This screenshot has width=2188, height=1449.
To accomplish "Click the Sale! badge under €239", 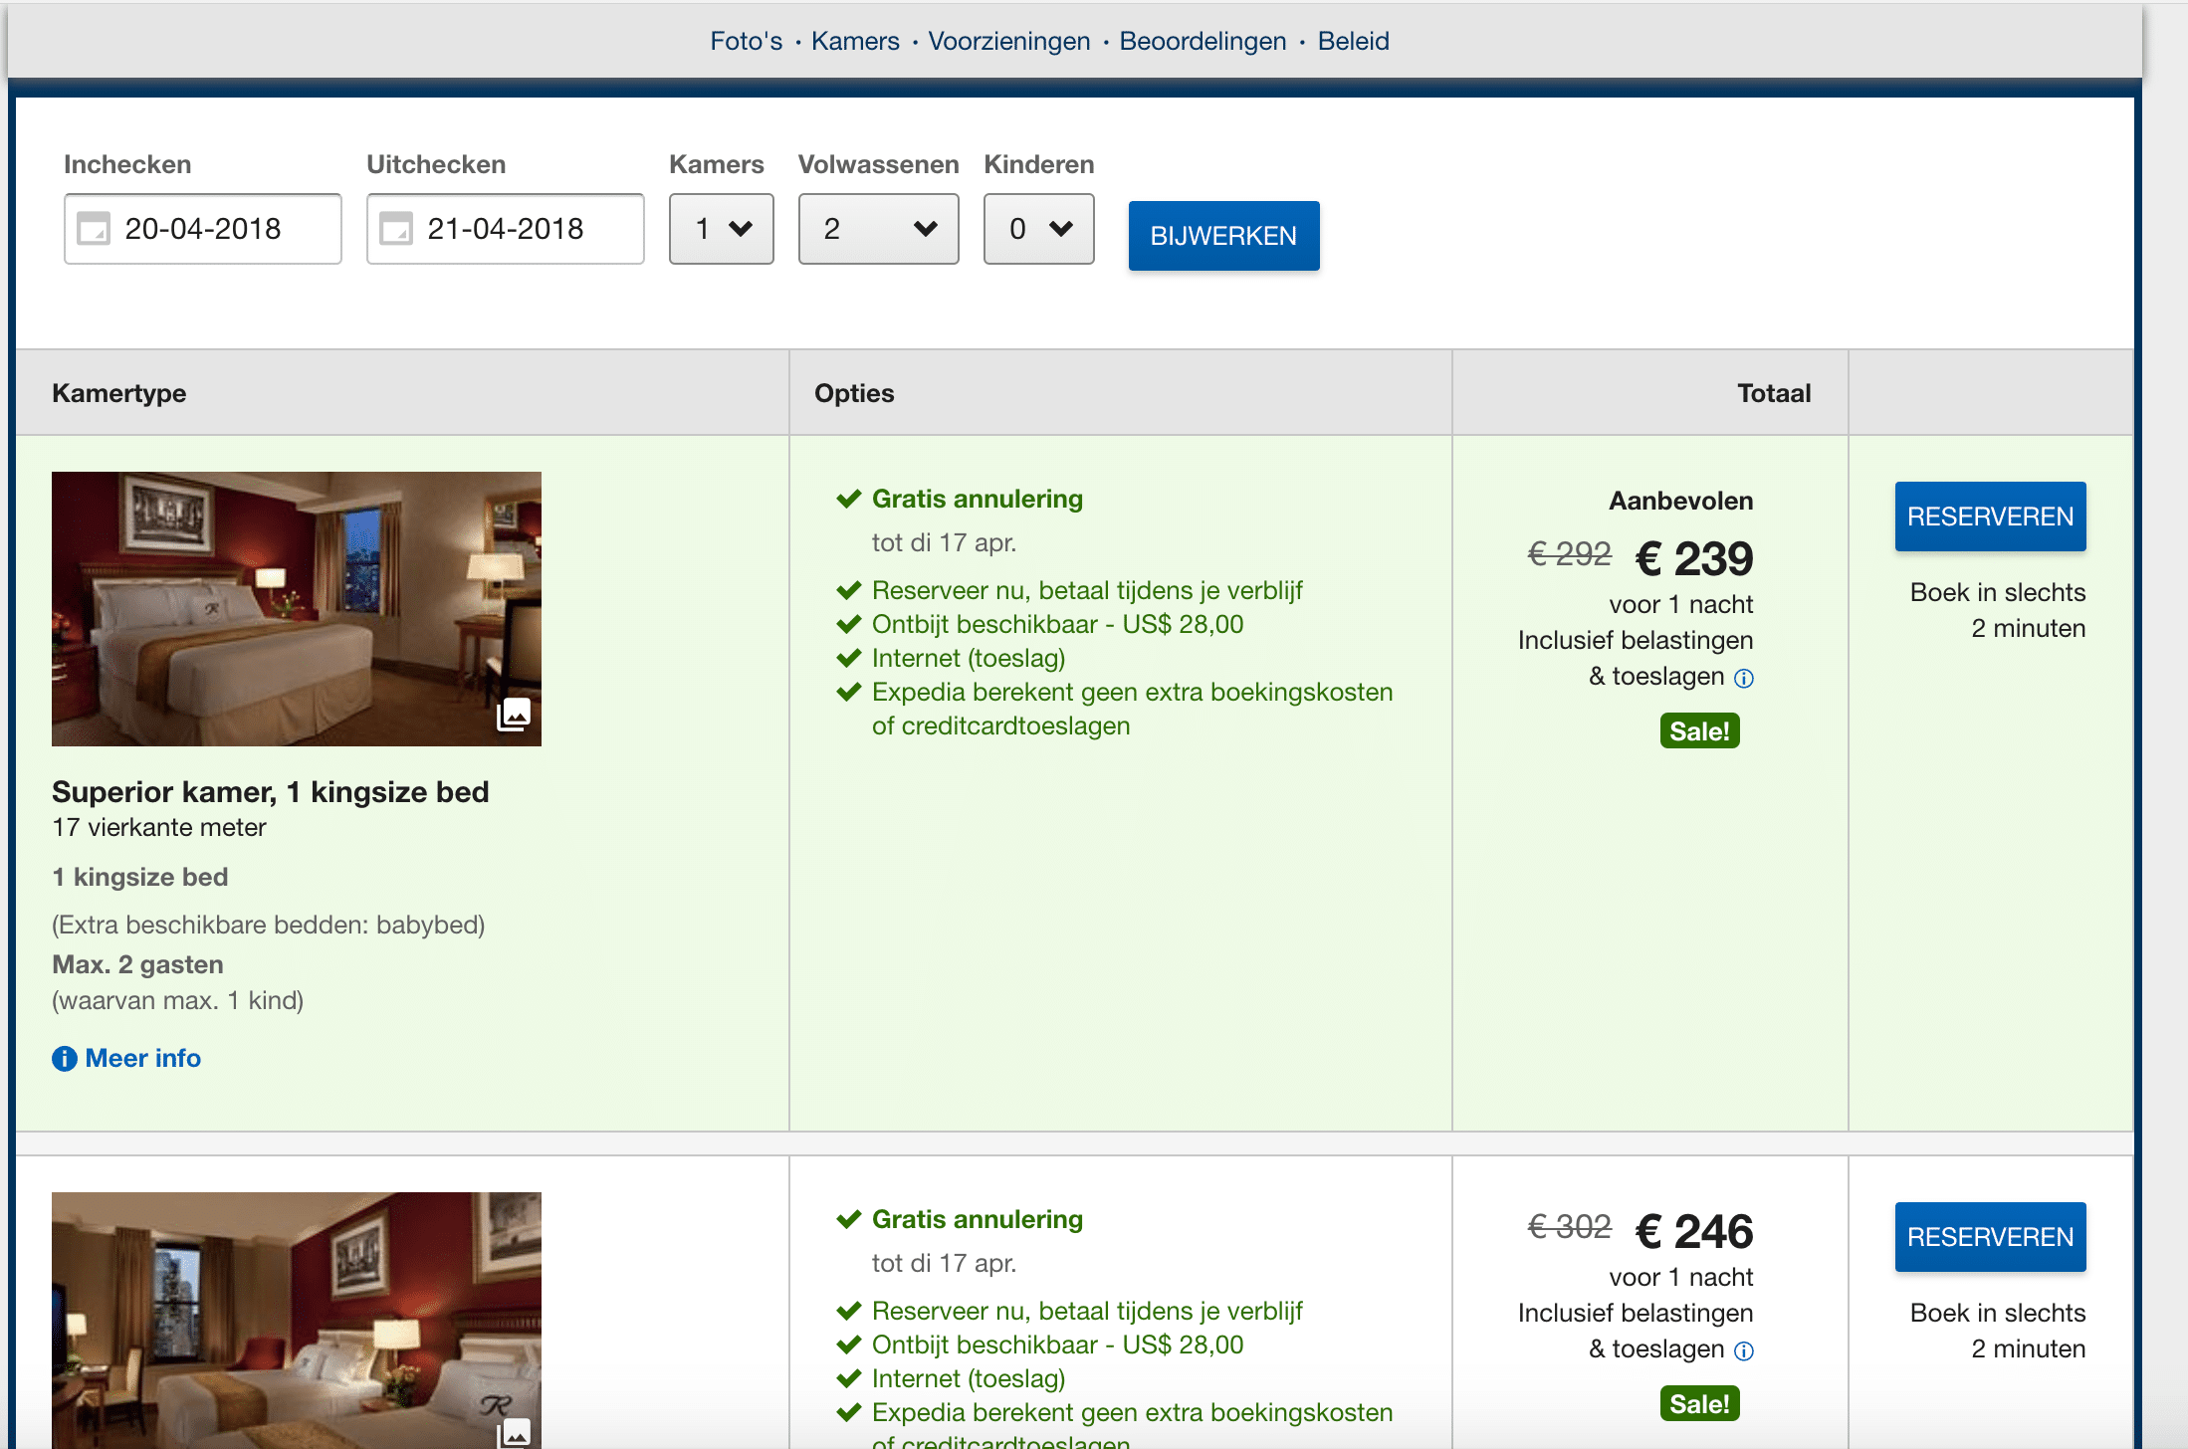I will (1699, 731).
